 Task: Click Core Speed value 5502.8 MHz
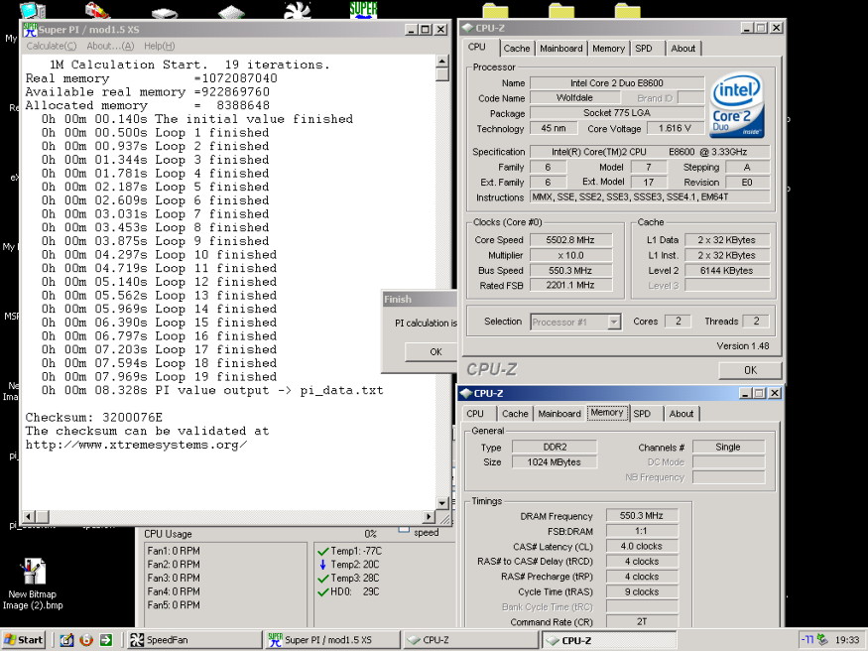pos(570,240)
